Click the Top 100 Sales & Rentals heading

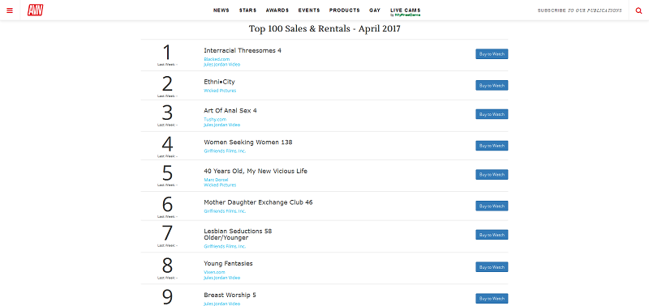324,29
